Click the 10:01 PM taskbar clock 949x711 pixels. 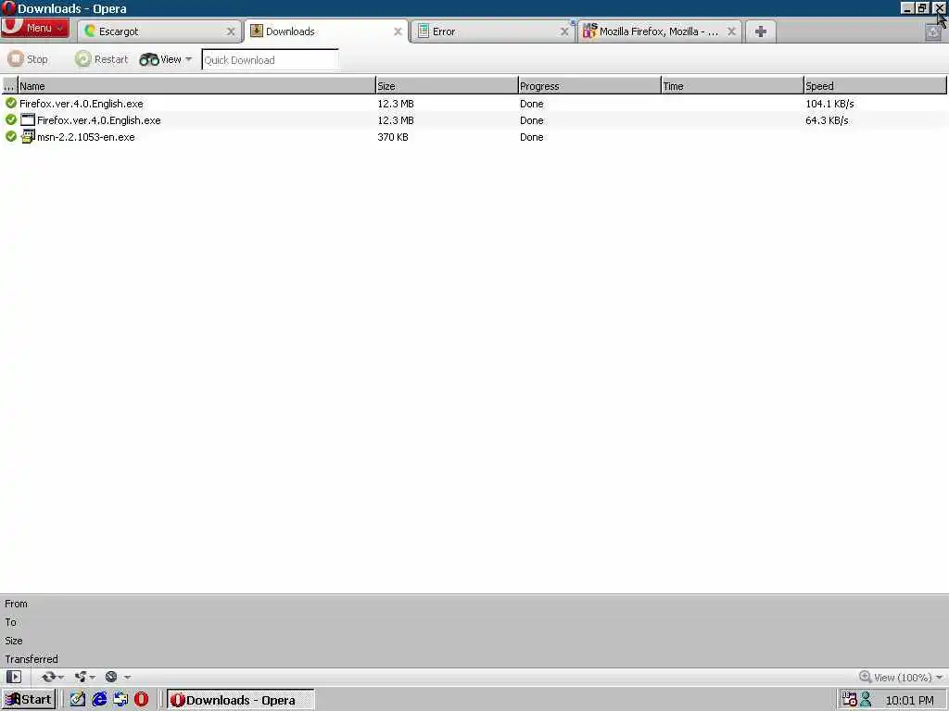909,700
